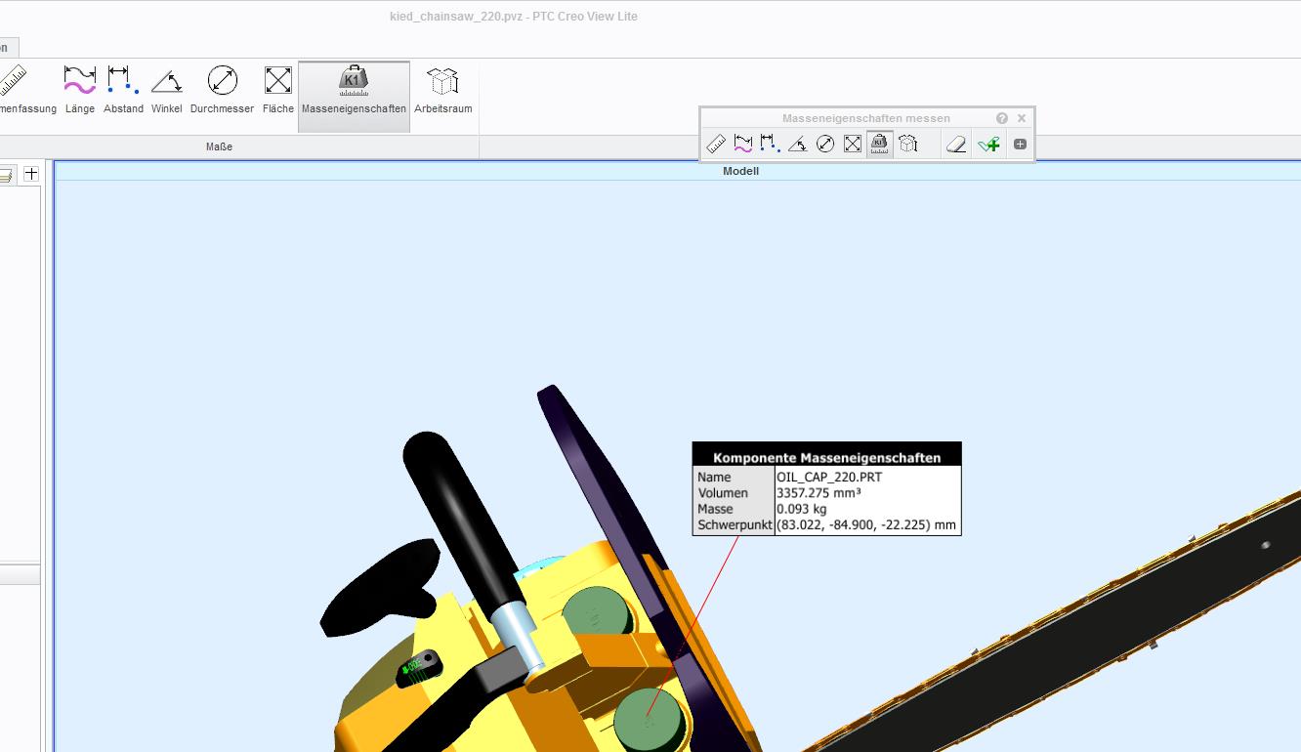1301x752 pixels.
Task: Click workspace box icon in floating toolbar
Action: pyautogui.click(x=908, y=145)
